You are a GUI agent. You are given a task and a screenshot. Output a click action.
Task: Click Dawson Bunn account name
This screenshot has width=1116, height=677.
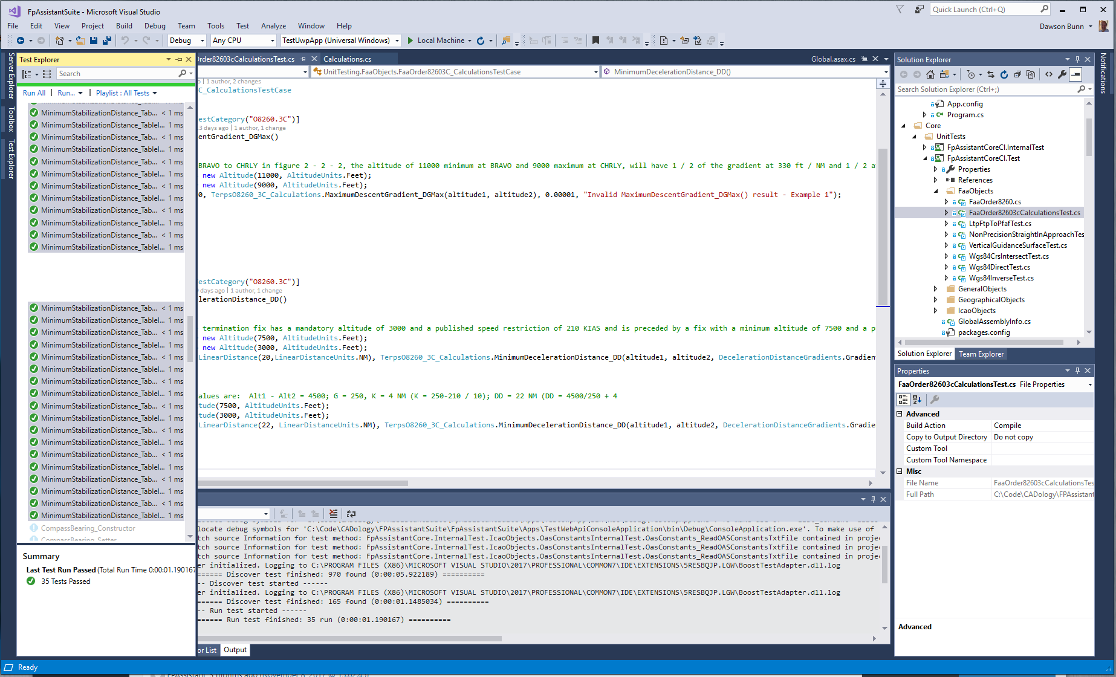pos(1062,27)
